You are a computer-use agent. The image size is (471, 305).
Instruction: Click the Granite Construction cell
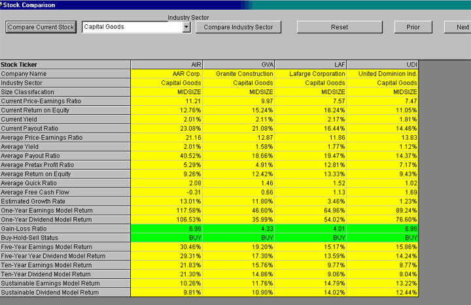(239, 74)
